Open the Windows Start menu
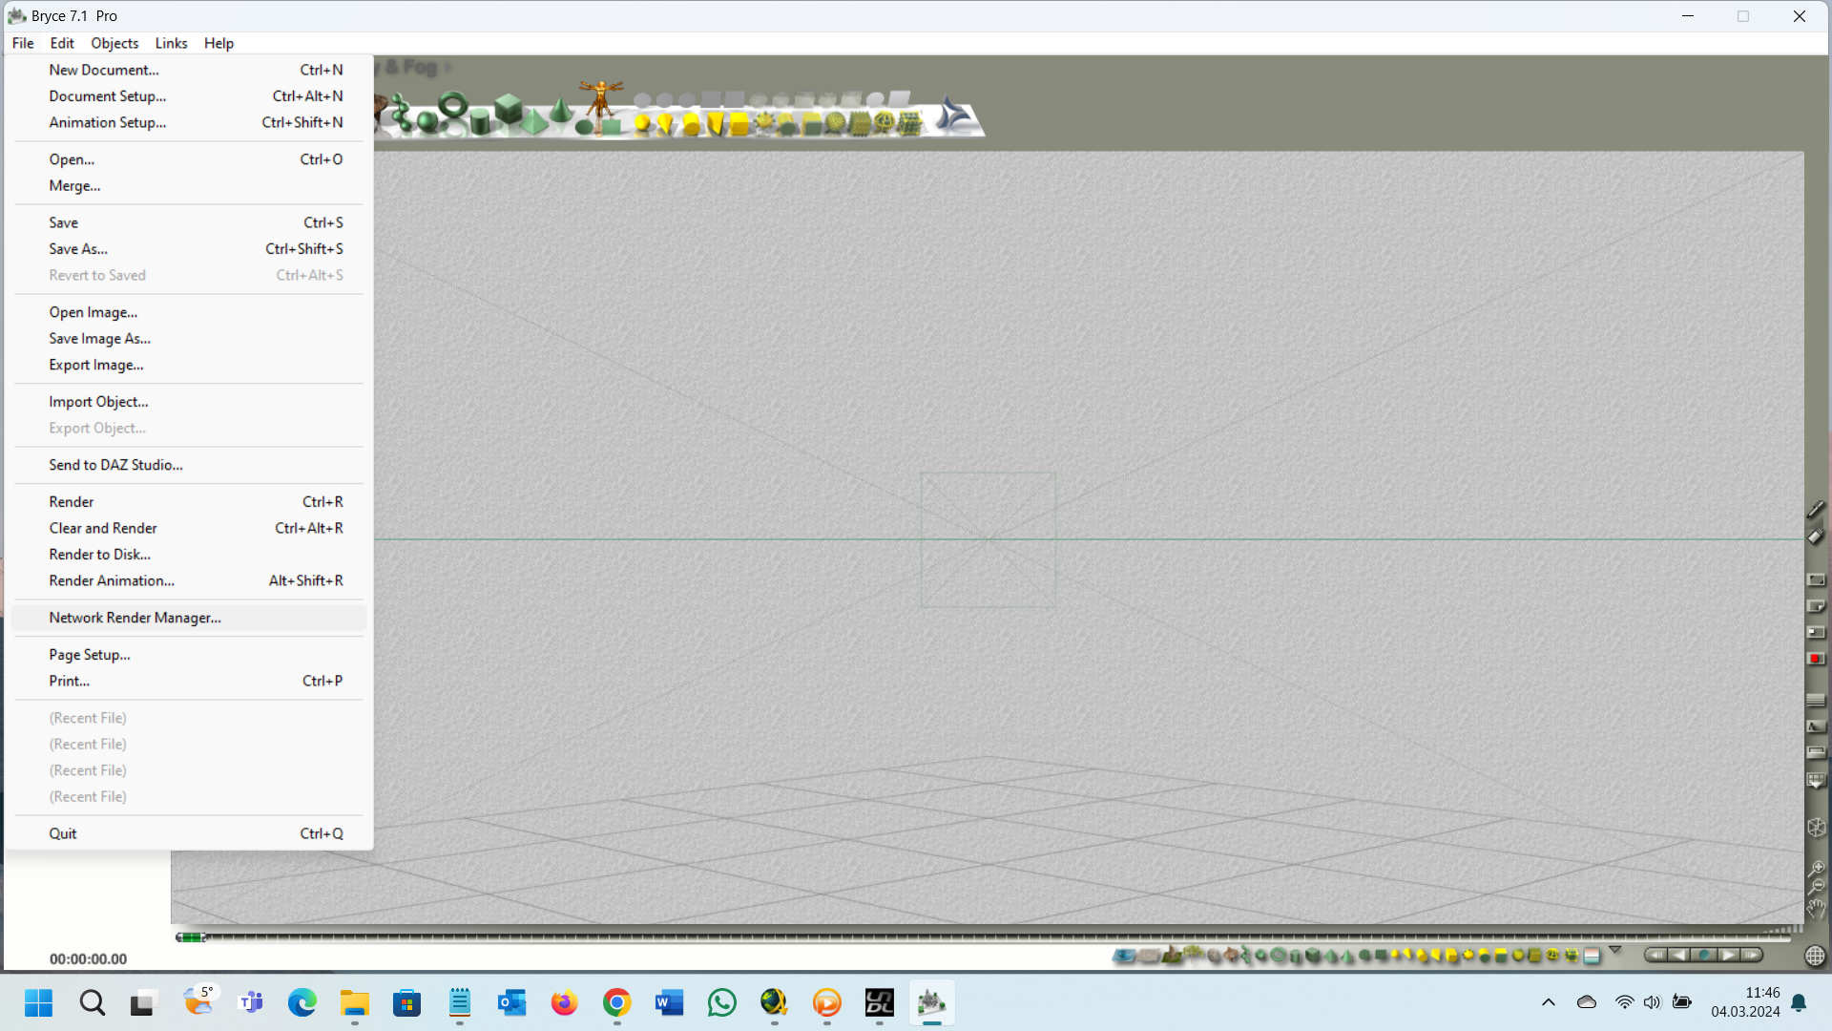Screen dimensions: 1832x1031 tap(39, 1002)
